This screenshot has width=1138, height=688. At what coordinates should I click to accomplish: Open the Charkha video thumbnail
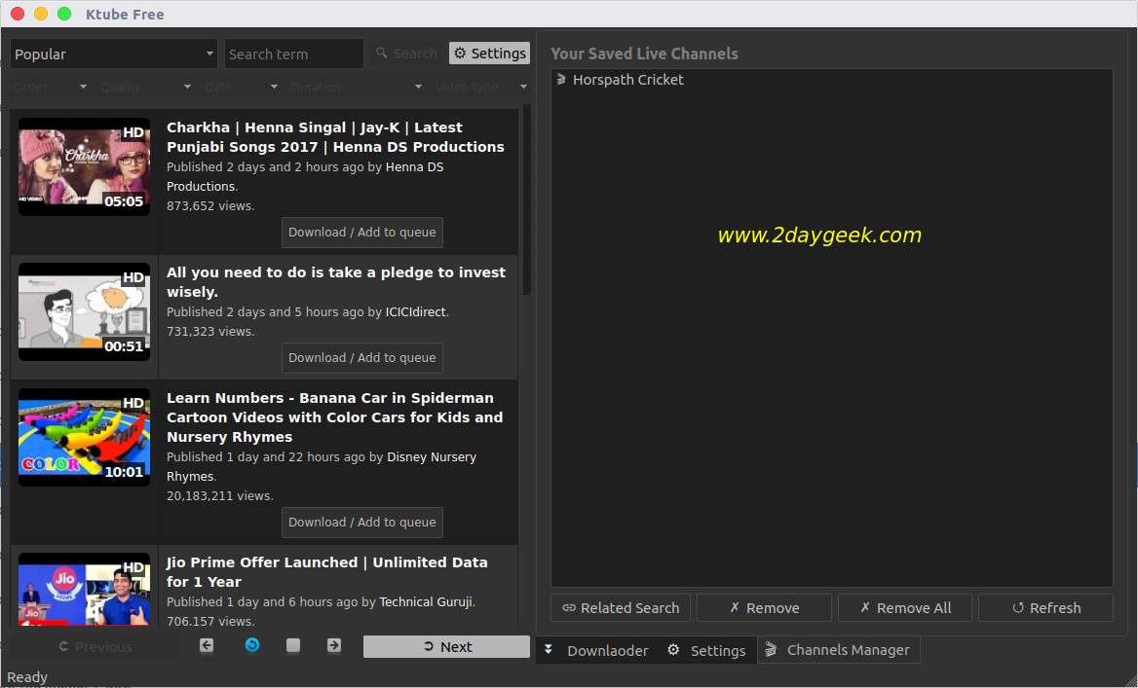[84, 166]
